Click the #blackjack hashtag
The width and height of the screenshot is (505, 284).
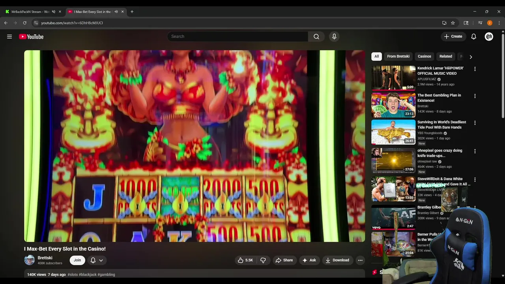tap(88, 275)
